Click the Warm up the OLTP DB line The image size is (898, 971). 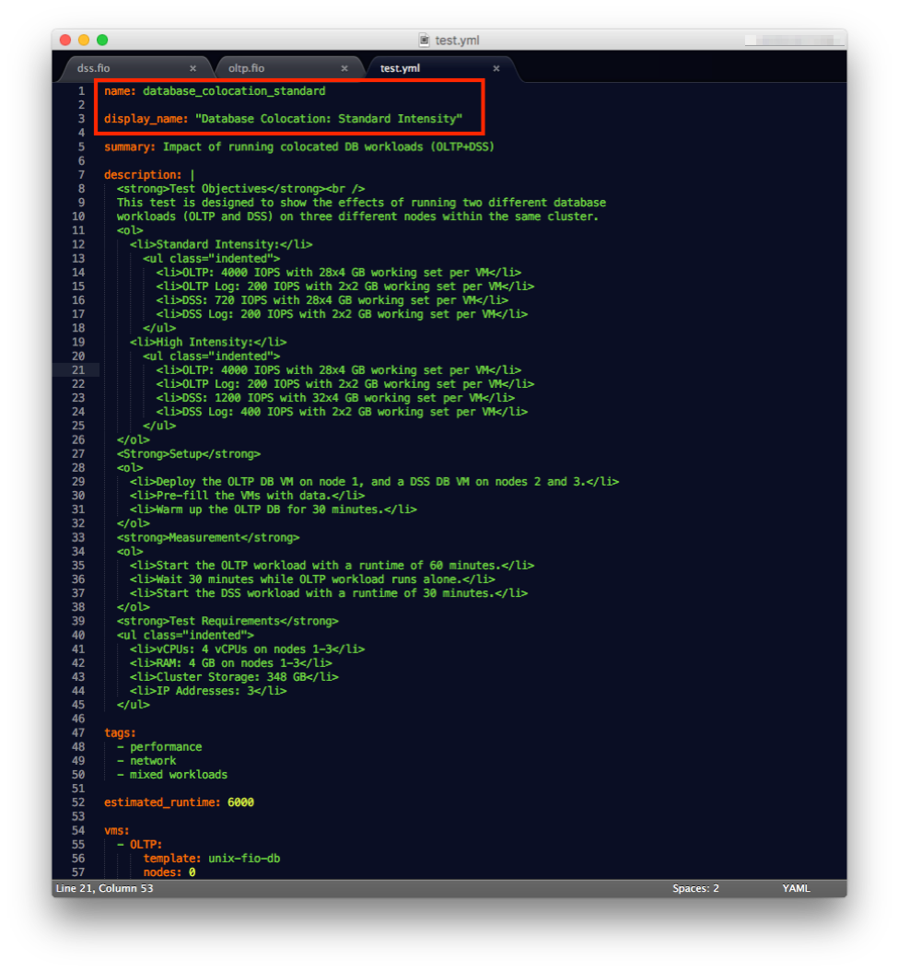tap(274, 509)
